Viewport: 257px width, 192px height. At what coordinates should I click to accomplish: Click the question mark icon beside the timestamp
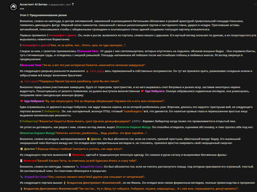73,4
